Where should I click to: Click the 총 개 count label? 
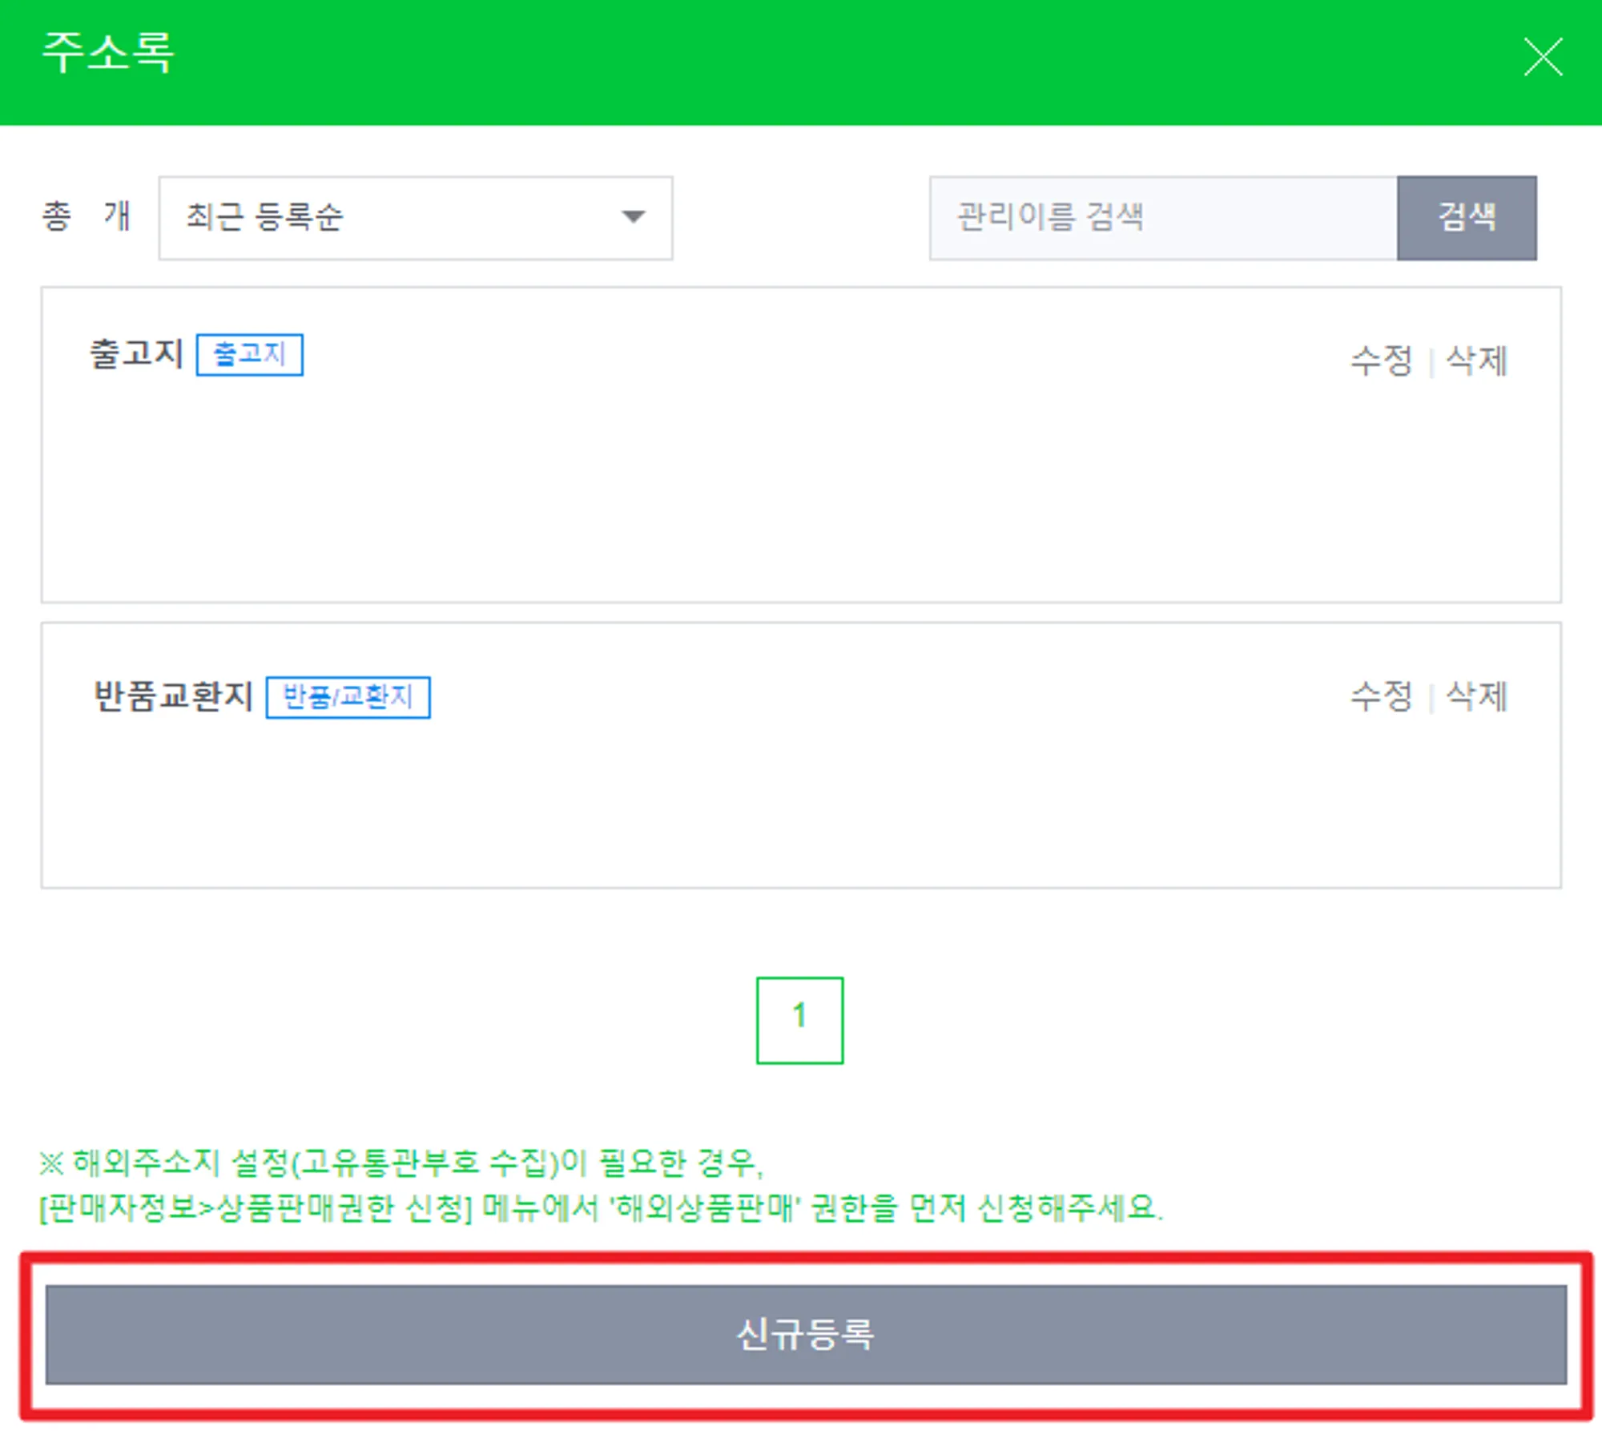(x=86, y=216)
